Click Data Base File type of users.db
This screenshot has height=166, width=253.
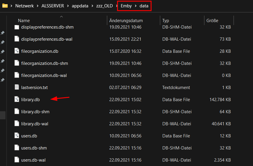[176, 136]
